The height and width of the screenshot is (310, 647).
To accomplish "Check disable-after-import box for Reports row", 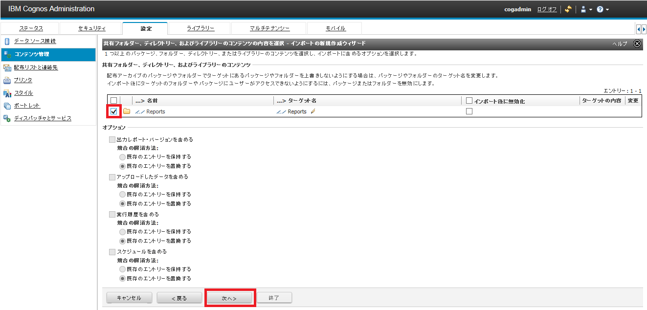I will 469,111.
